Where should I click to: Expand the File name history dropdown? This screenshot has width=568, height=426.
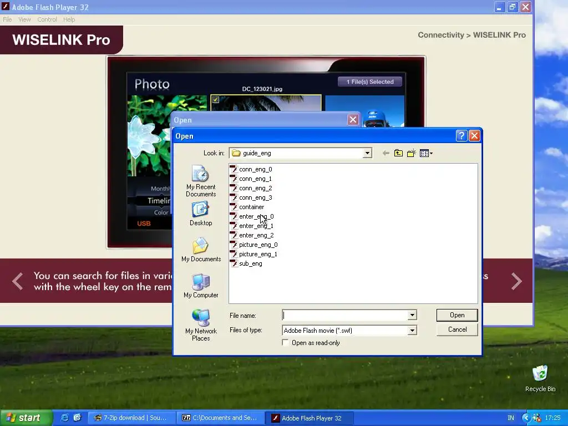[412, 316]
